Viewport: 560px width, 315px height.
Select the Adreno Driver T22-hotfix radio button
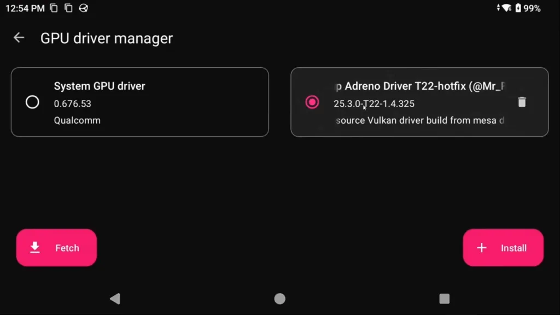312,102
